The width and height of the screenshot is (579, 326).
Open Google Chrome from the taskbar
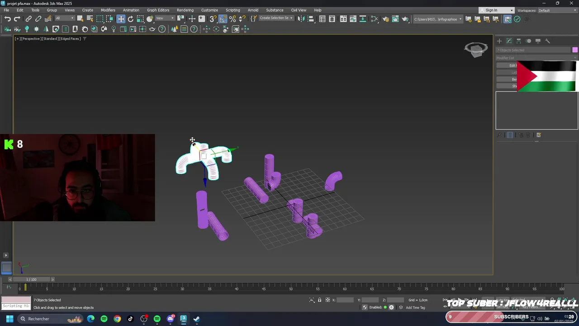(x=117, y=319)
